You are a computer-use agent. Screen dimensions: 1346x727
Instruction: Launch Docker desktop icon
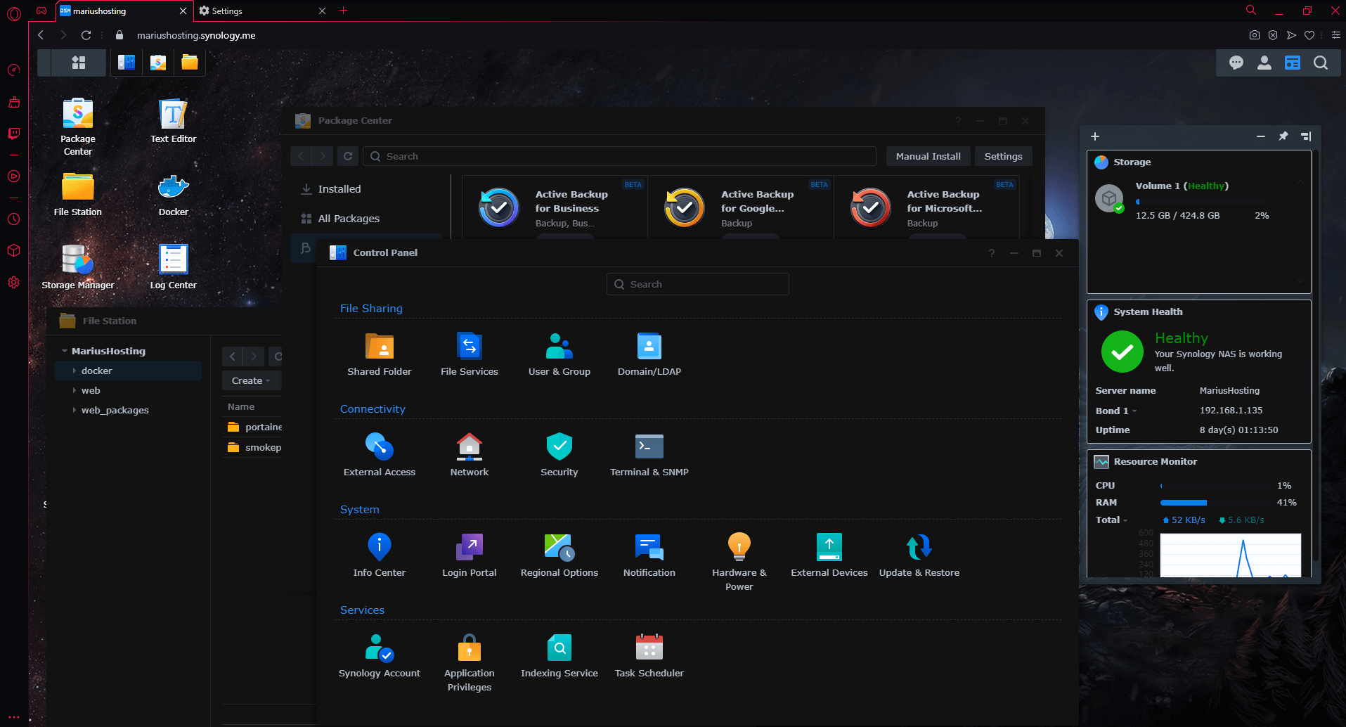click(174, 195)
